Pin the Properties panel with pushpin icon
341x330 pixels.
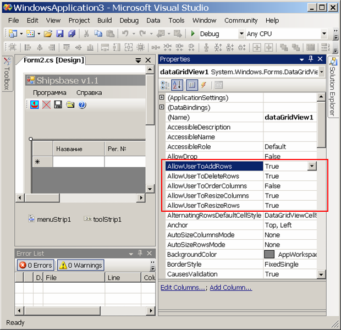[x=311, y=59]
